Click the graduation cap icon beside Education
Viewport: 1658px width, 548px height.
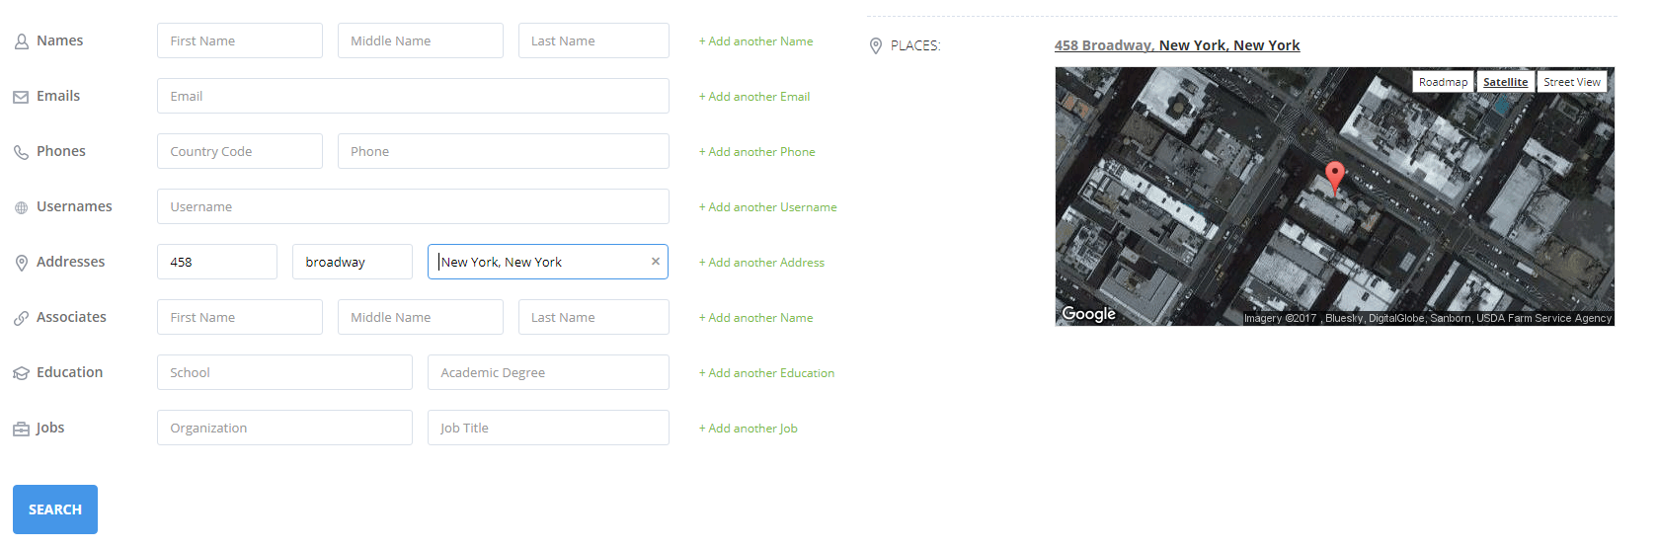tap(21, 373)
